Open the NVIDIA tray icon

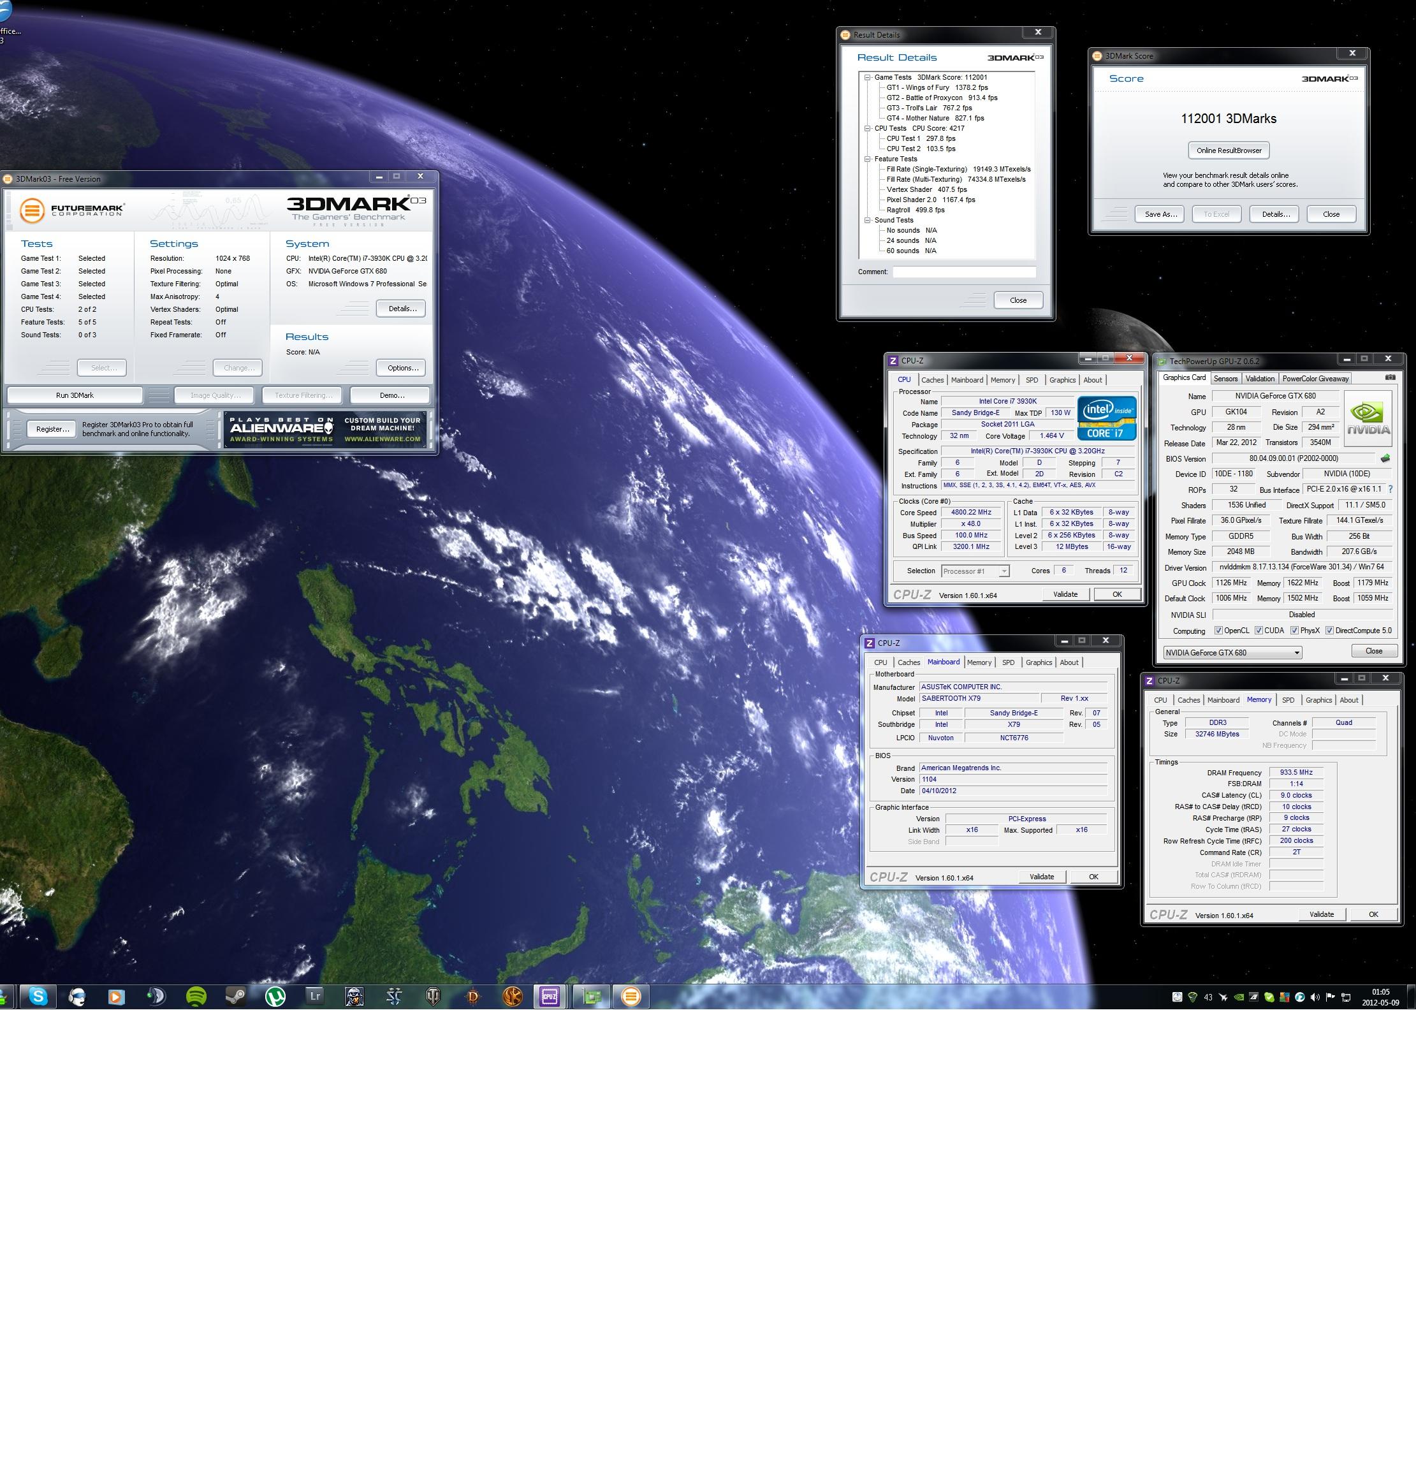tap(1239, 997)
